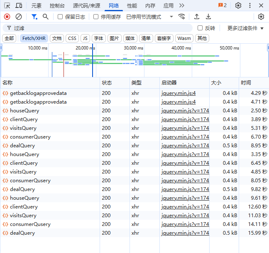Image resolution: width=269 pixels, height=253 pixels.
Task: Open the 内存 tab
Action: tap(150, 6)
